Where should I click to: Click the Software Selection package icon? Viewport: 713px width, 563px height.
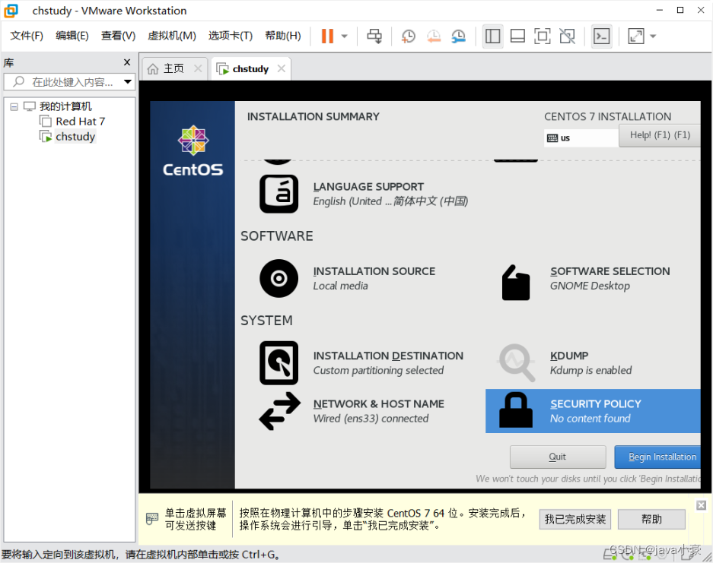point(516,283)
